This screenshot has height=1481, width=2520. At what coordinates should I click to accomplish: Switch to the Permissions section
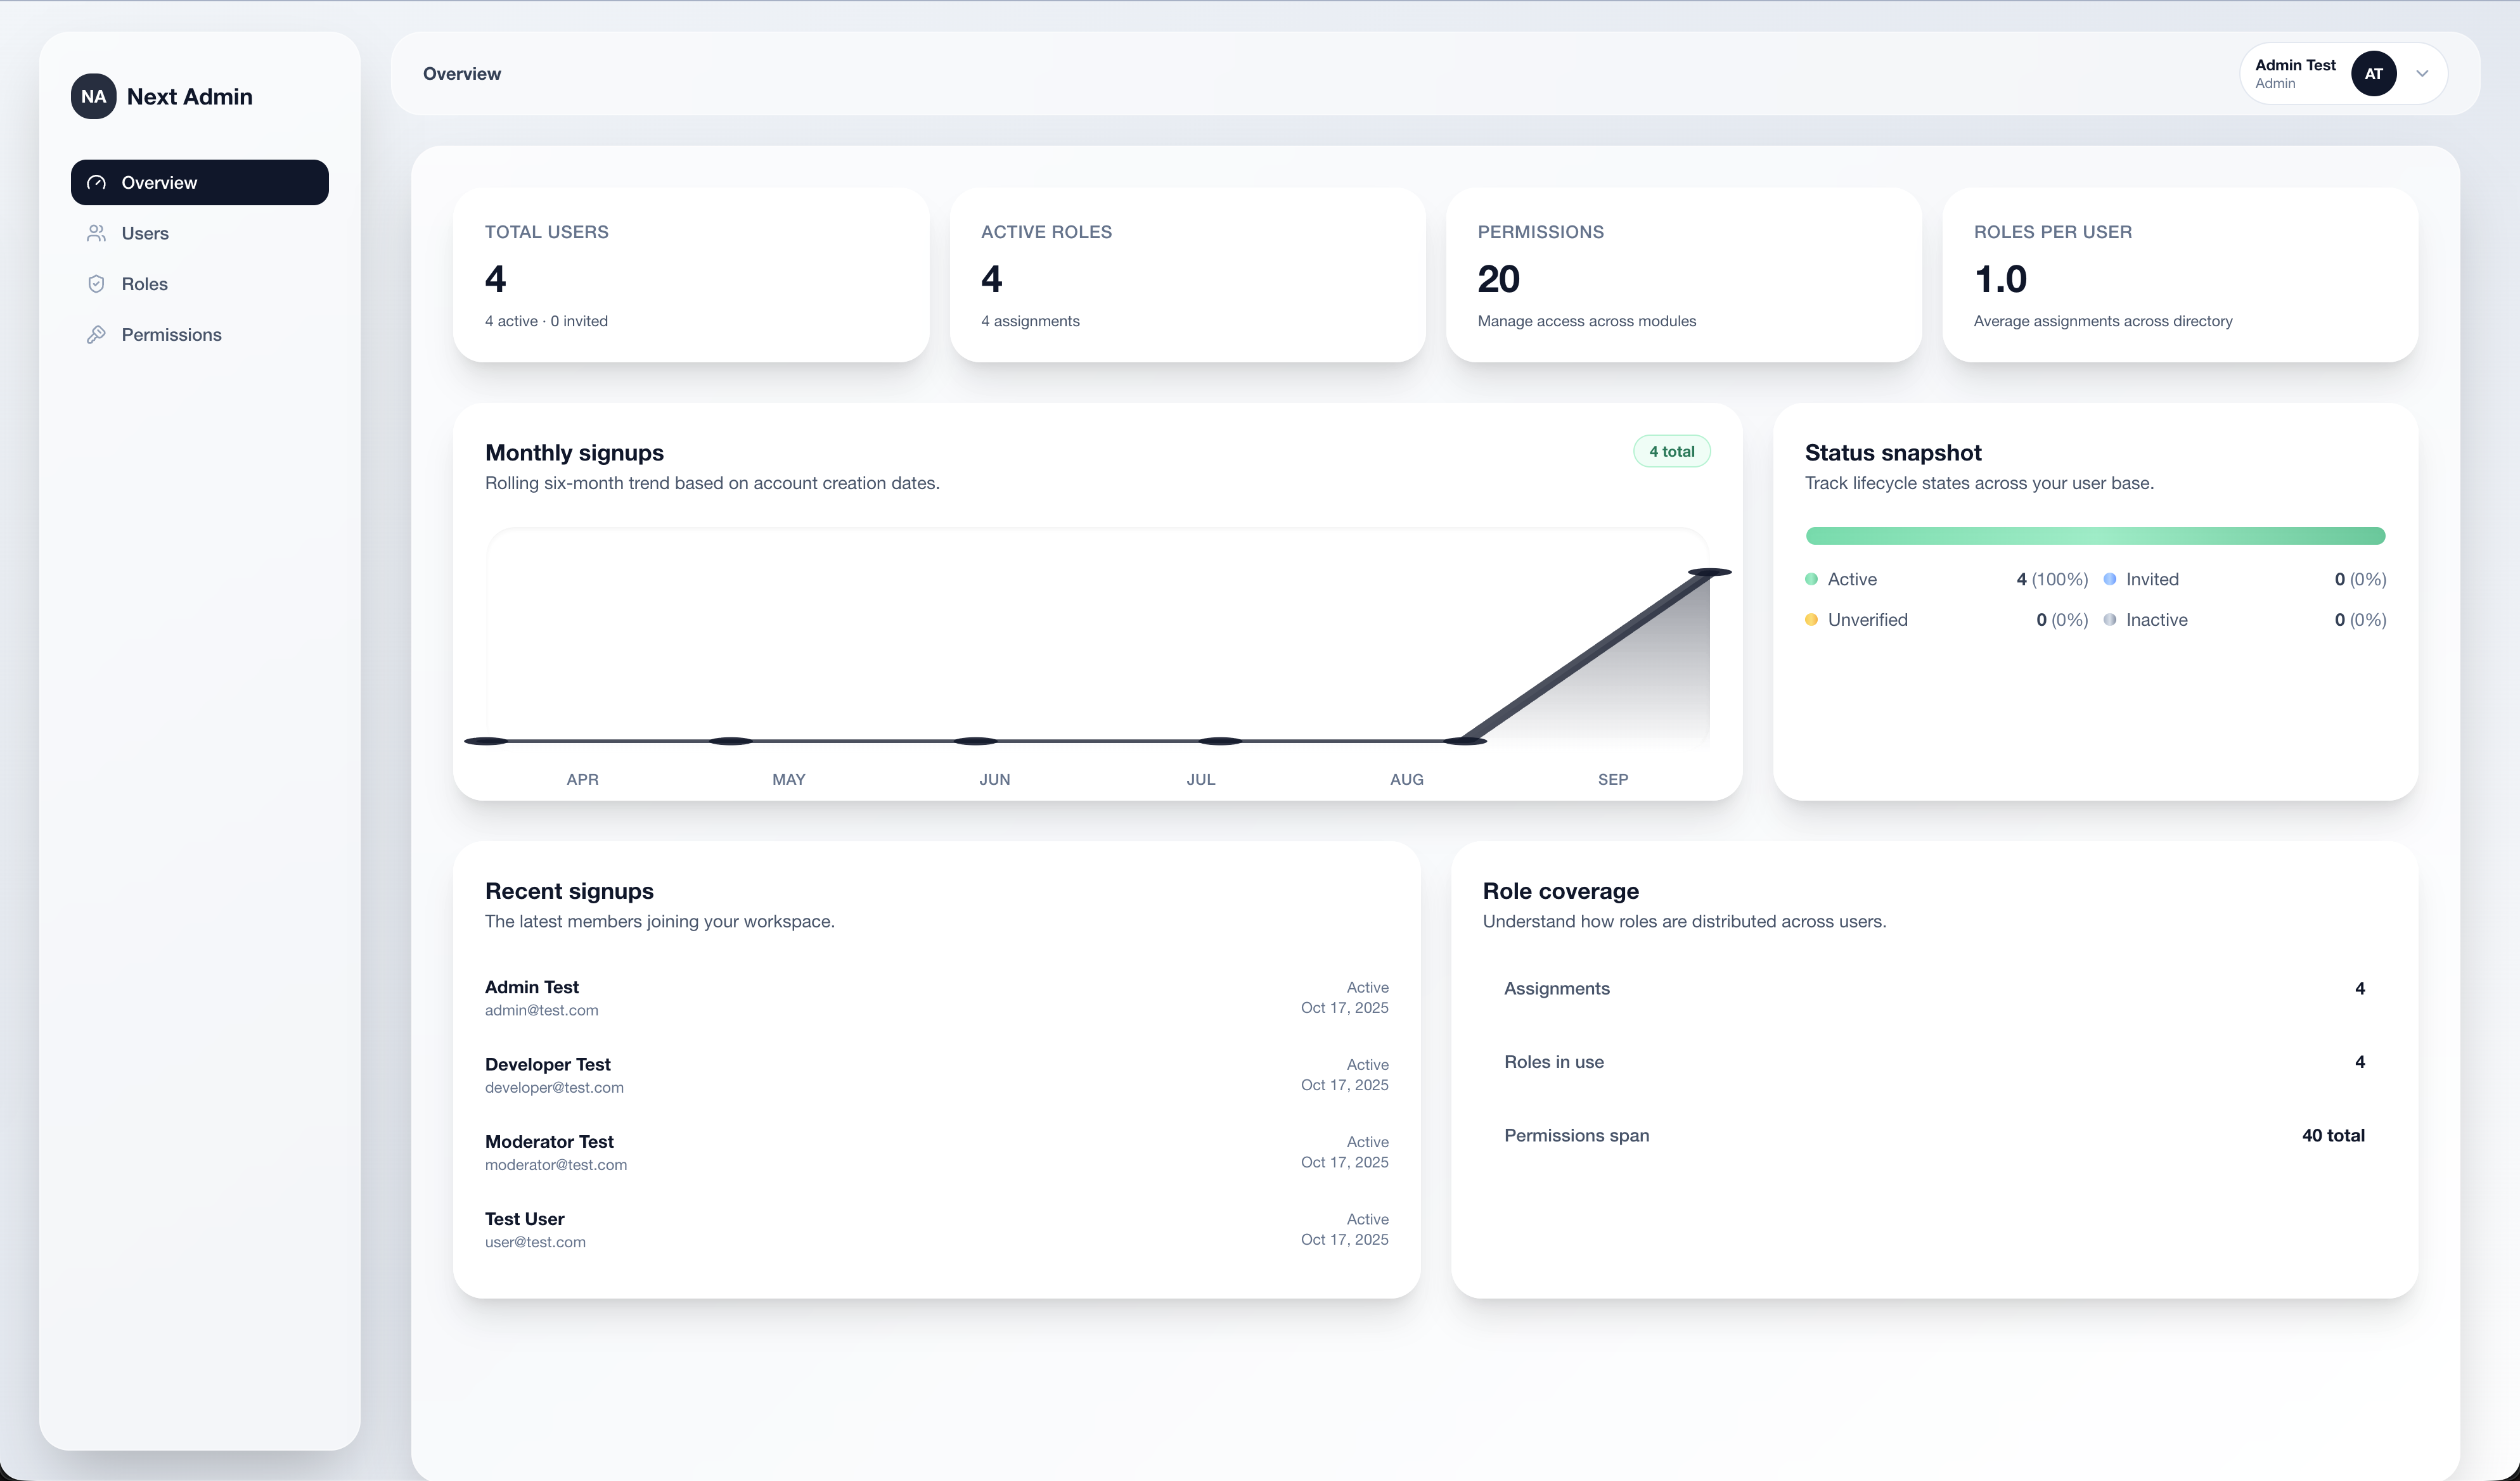point(172,334)
